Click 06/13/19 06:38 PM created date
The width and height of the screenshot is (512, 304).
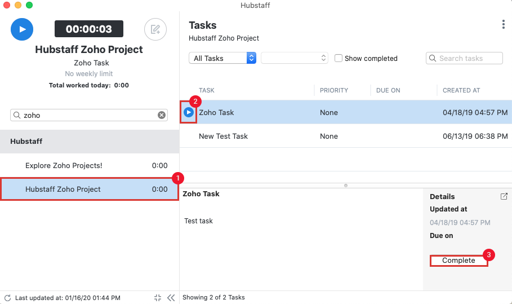tap(475, 136)
